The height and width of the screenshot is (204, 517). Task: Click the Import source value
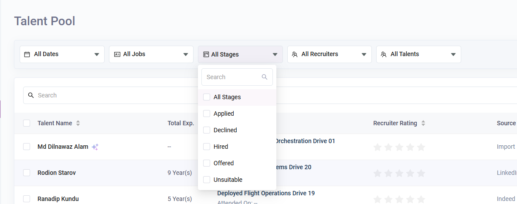click(506, 147)
